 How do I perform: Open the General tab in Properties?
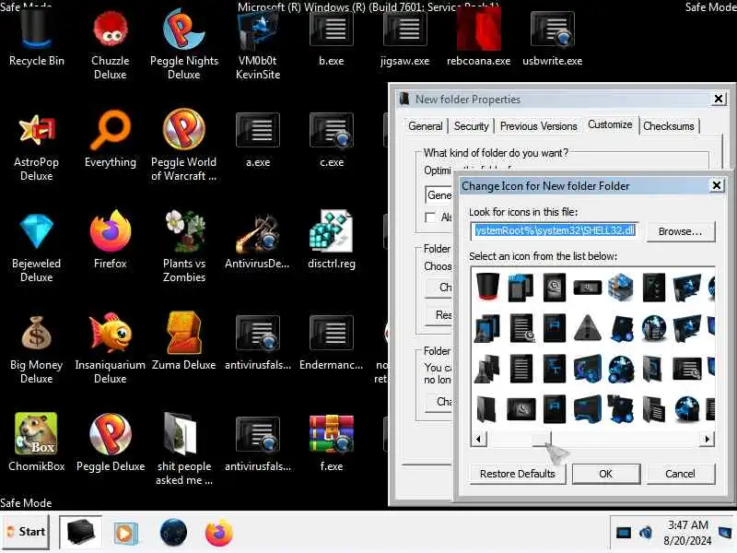pos(425,126)
